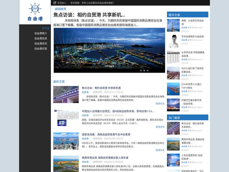Open article 中国加入全球最大自贸区
The width and height of the screenshot is (229, 172).
(x=118, y=111)
